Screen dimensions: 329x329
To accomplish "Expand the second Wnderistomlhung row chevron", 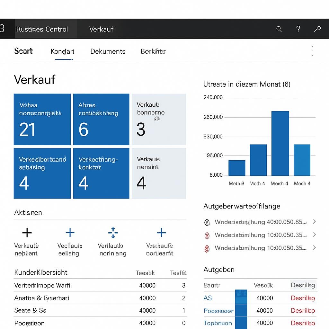I will pyautogui.click(x=314, y=235).
